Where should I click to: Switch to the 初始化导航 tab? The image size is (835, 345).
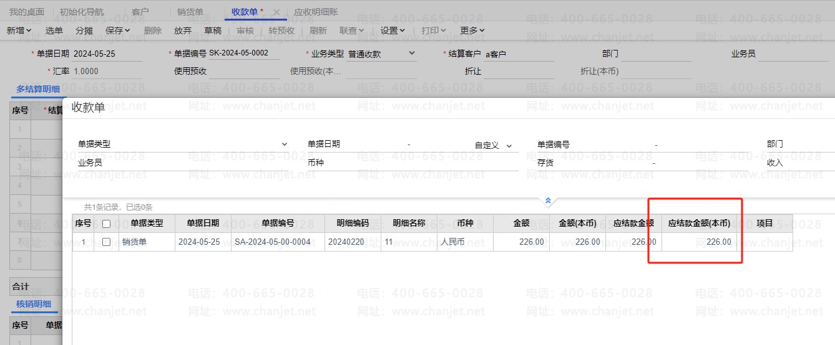pos(82,12)
